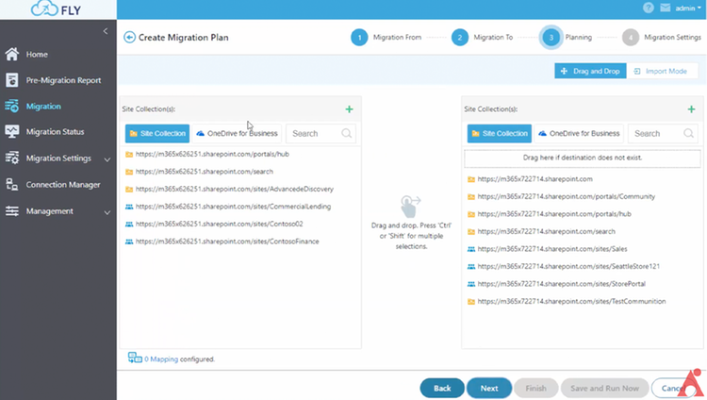Click the Cancel button
Screen dimensions: 707x400
(x=672, y=389)
